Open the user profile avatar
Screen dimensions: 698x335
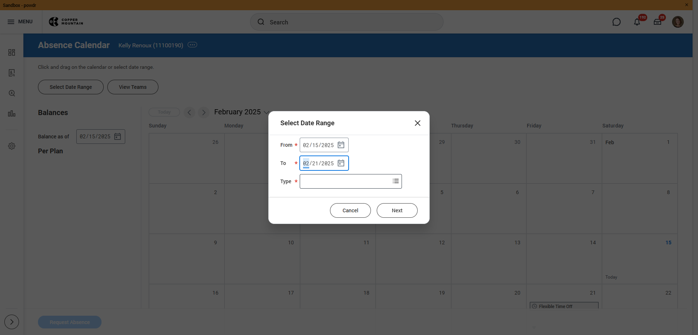point(678,22)
